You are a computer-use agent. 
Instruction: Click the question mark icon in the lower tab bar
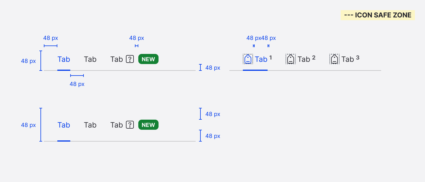coord(130,125)
